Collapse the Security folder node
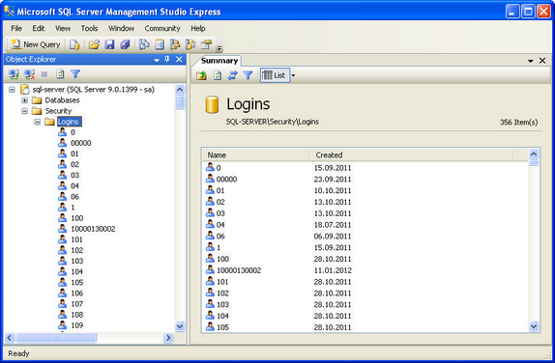Image resolution: width=555 pixels, height=363 pixels. pyautogui.click(x=24, y=111)
